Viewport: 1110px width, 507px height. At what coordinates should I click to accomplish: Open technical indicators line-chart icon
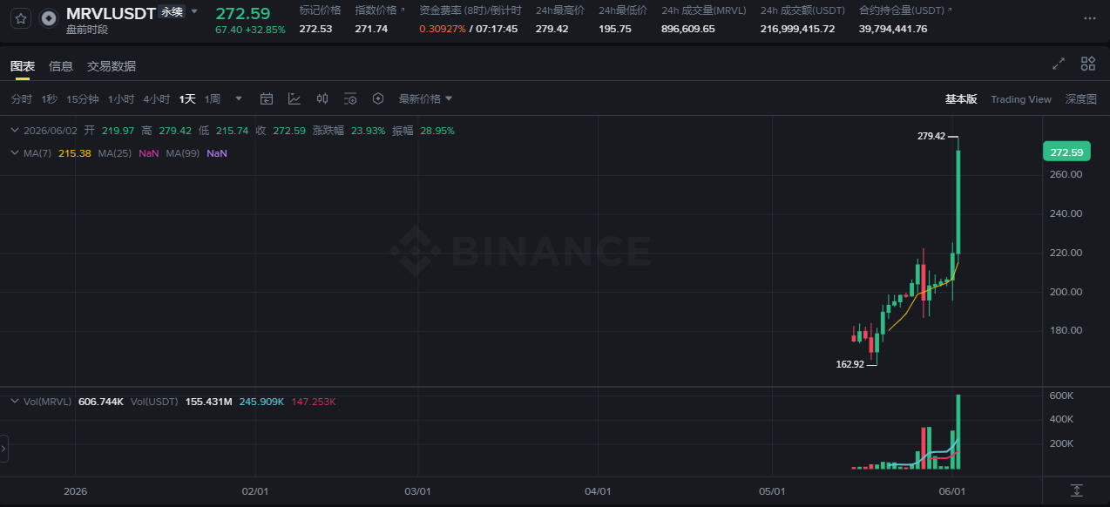tap(294, 98)
